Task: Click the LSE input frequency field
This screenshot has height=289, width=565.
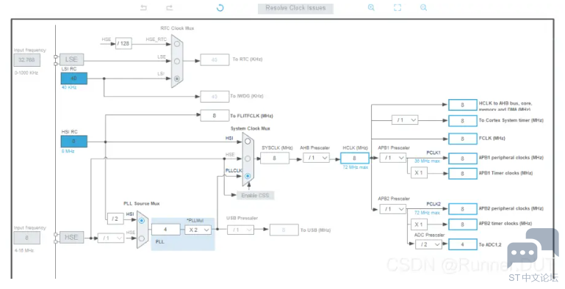Action: [x=27, y=59]
